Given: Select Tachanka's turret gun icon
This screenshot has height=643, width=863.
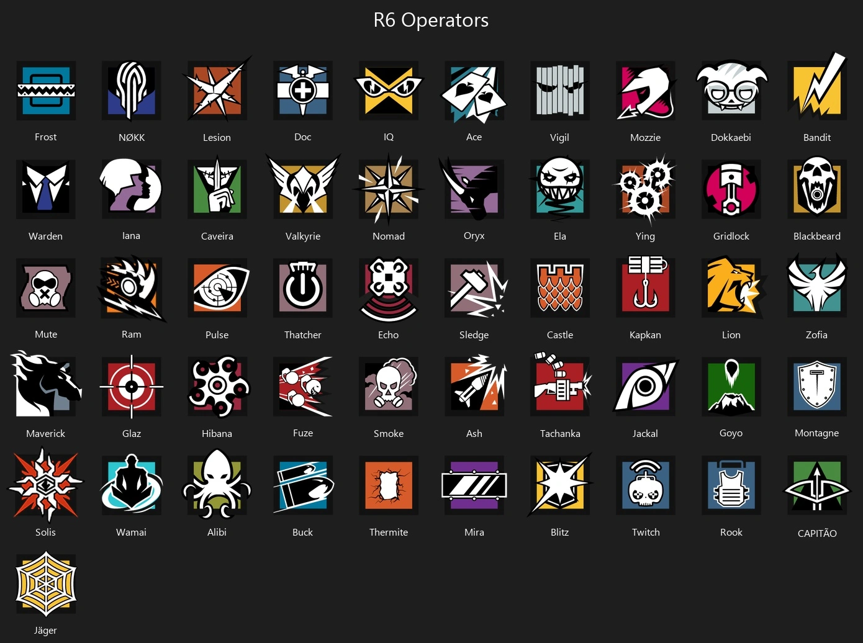Looking at the screenshot, I should click(562, 384).
